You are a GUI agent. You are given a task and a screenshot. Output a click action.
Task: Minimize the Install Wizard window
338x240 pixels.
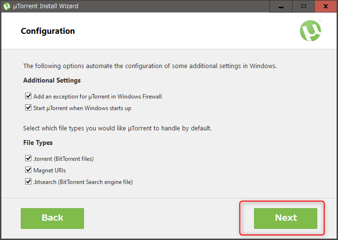[282, 6]
